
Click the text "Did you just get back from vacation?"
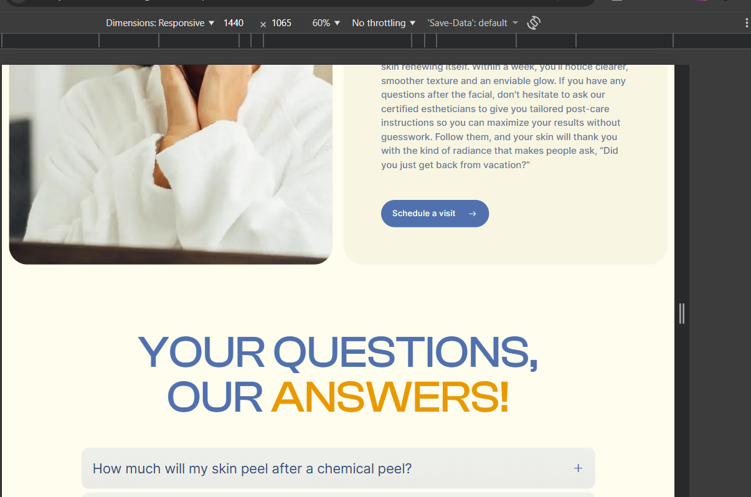pos(499,158)
